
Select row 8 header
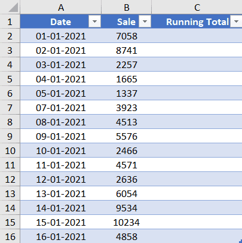(10, 122)
